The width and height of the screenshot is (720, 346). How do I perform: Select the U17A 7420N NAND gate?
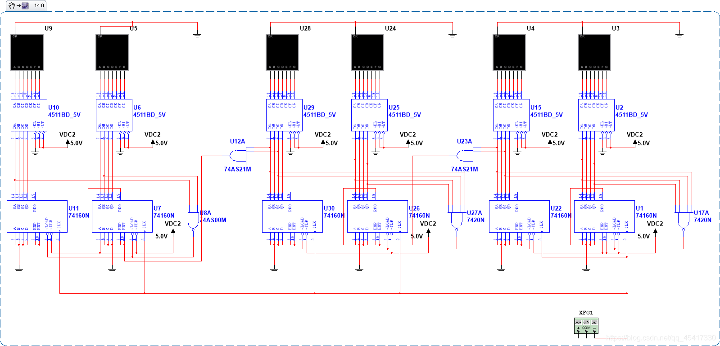pyautogui.click(x=684, y=220)
